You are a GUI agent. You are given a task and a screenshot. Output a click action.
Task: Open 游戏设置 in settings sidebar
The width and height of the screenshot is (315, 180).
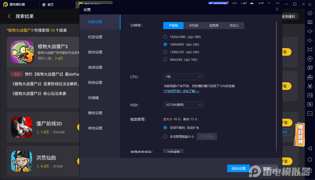point(95,52)
